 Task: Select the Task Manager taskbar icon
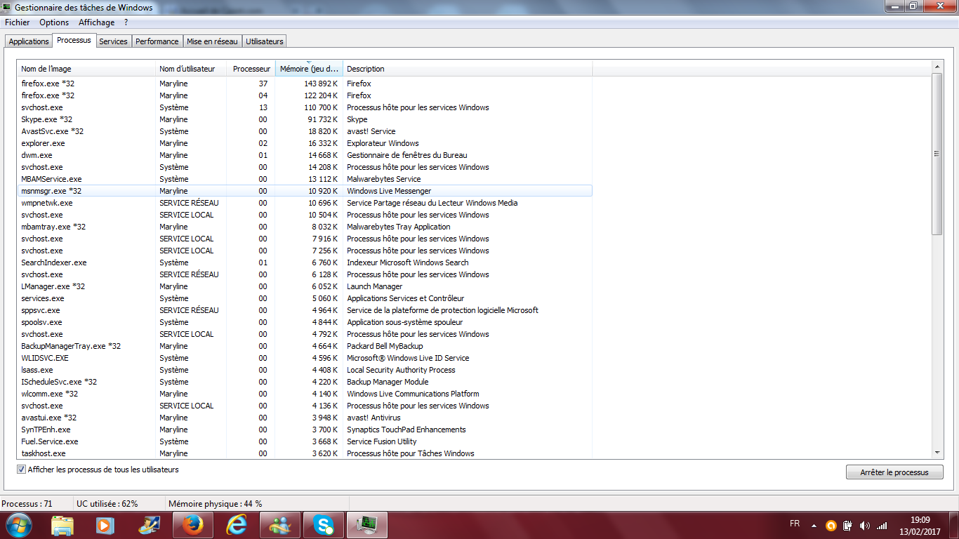(367, 524)
